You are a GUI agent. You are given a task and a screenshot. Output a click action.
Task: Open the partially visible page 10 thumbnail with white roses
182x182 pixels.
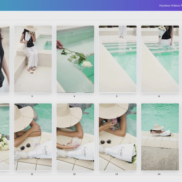[x=5, y=137]
